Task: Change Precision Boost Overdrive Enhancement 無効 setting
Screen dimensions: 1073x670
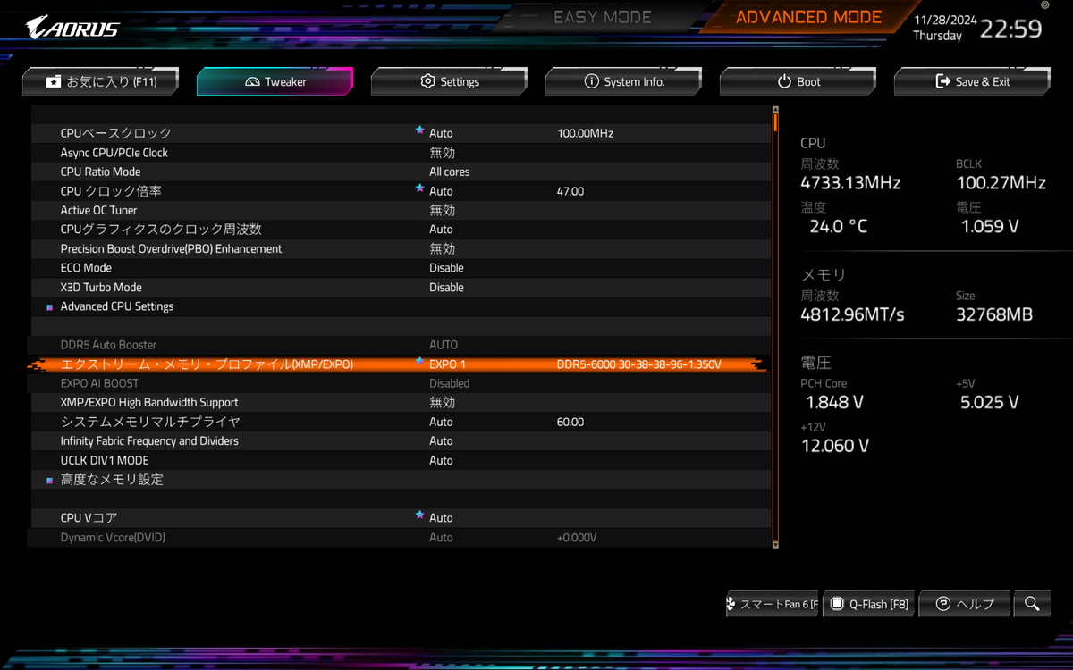Action: point(442,248)
